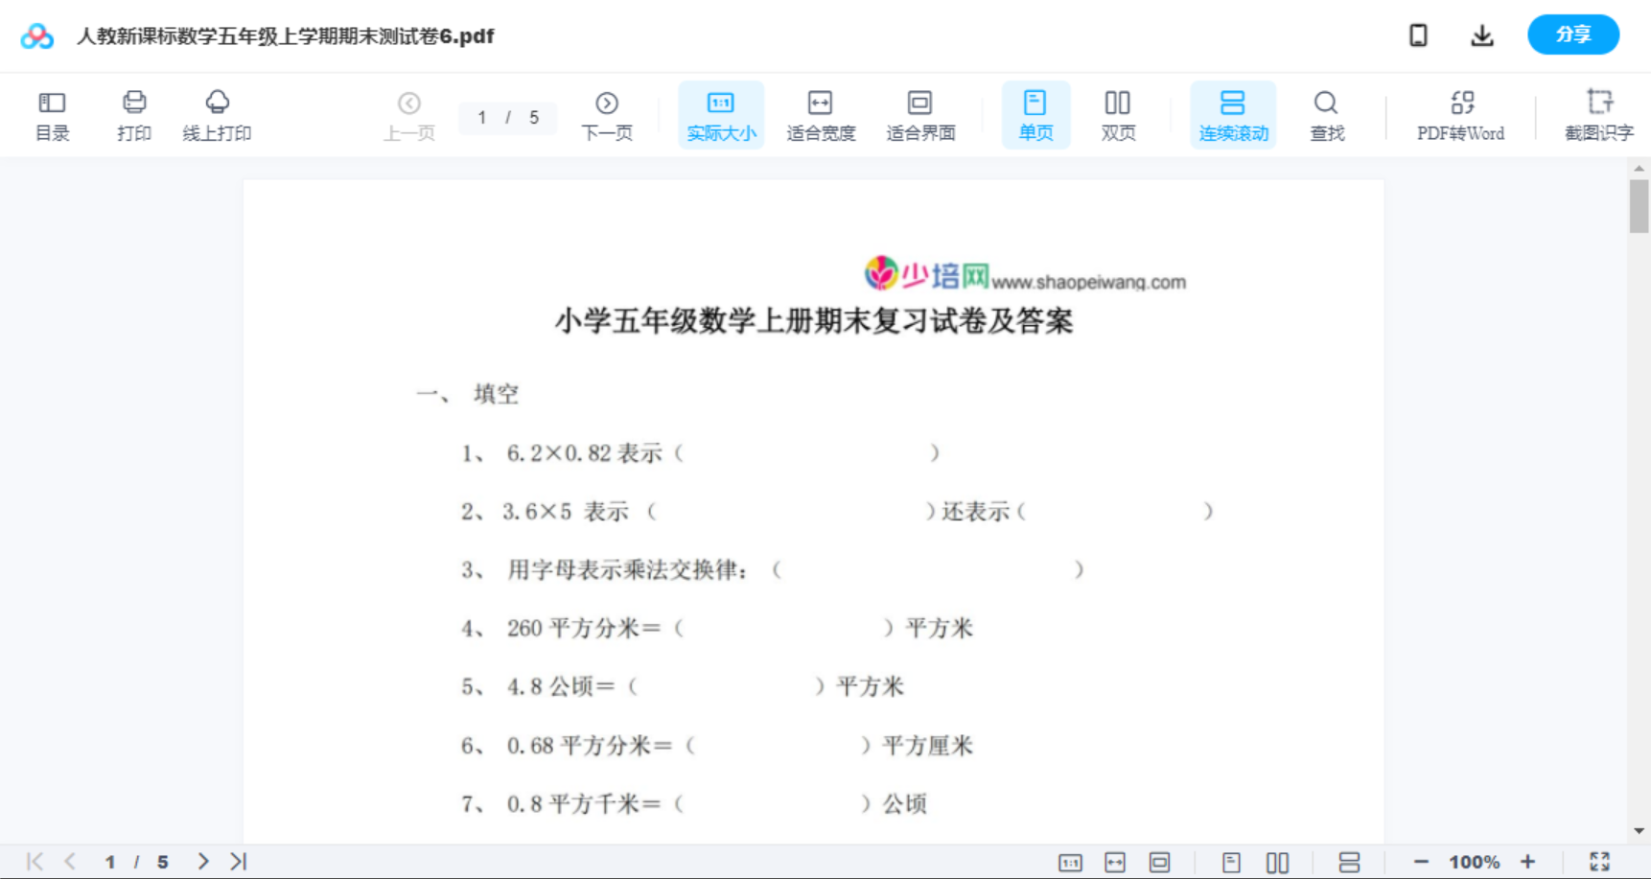This screenshot has height=879, width=1651.
Task: Select the 线上打印 online print icon
Action: (217, 113)
